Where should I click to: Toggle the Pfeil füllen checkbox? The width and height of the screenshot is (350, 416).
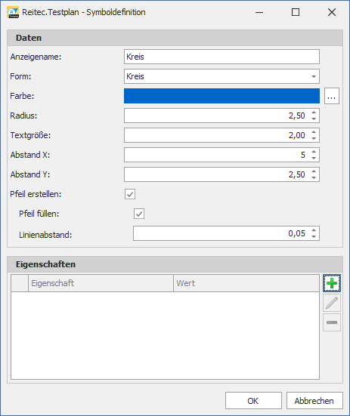139,214
